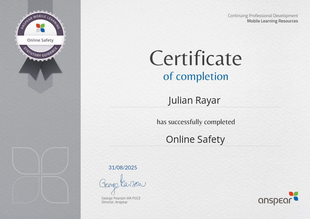Click the Statutory Guidance text on badge rim
This screenshot has height=219, width=310.
pyautogui.click(x=40, y=53)
